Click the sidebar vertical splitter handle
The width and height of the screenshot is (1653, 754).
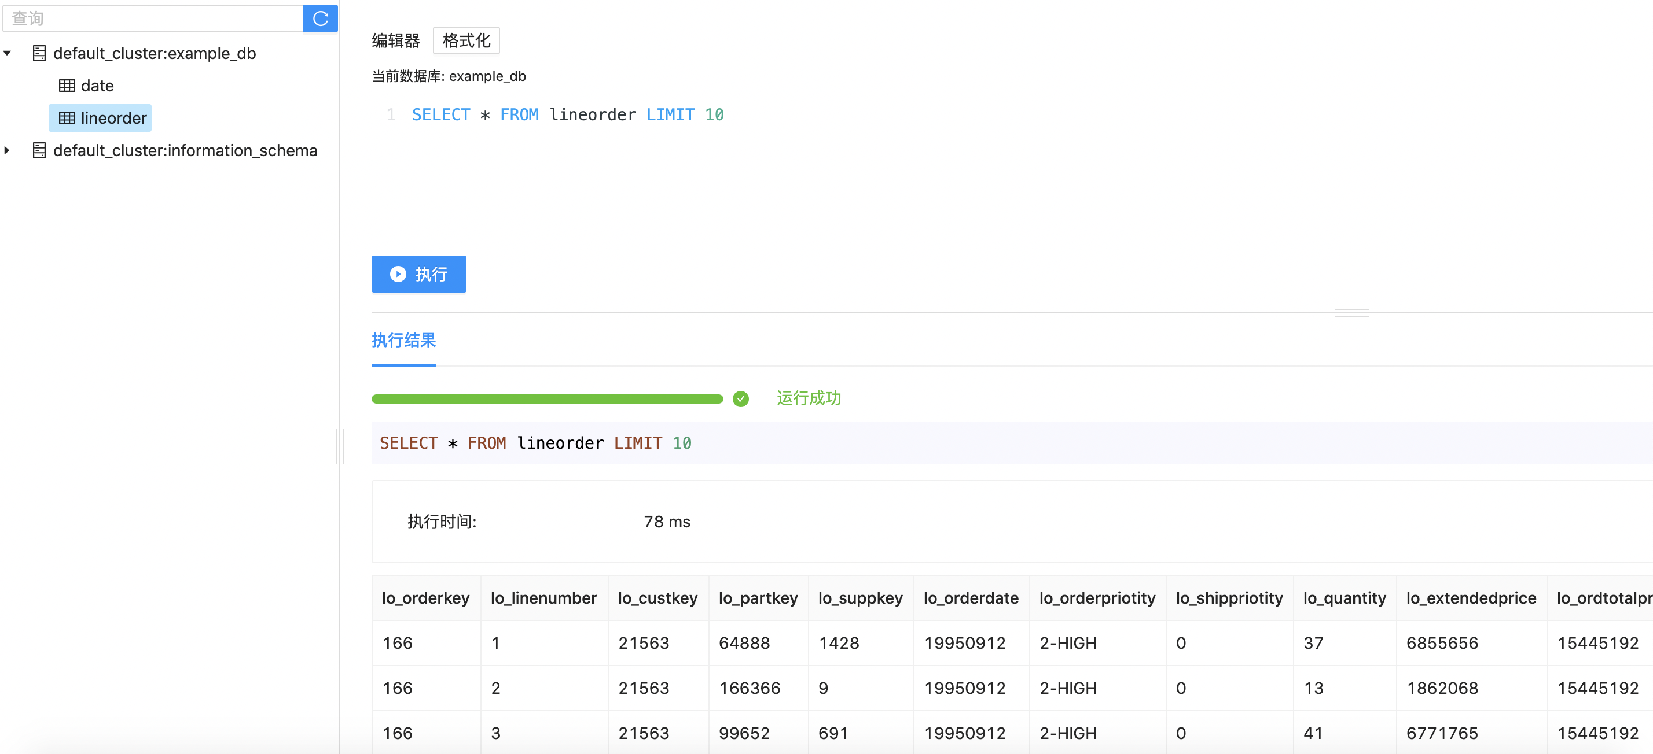pyautogui.click(x=339, y=446)
